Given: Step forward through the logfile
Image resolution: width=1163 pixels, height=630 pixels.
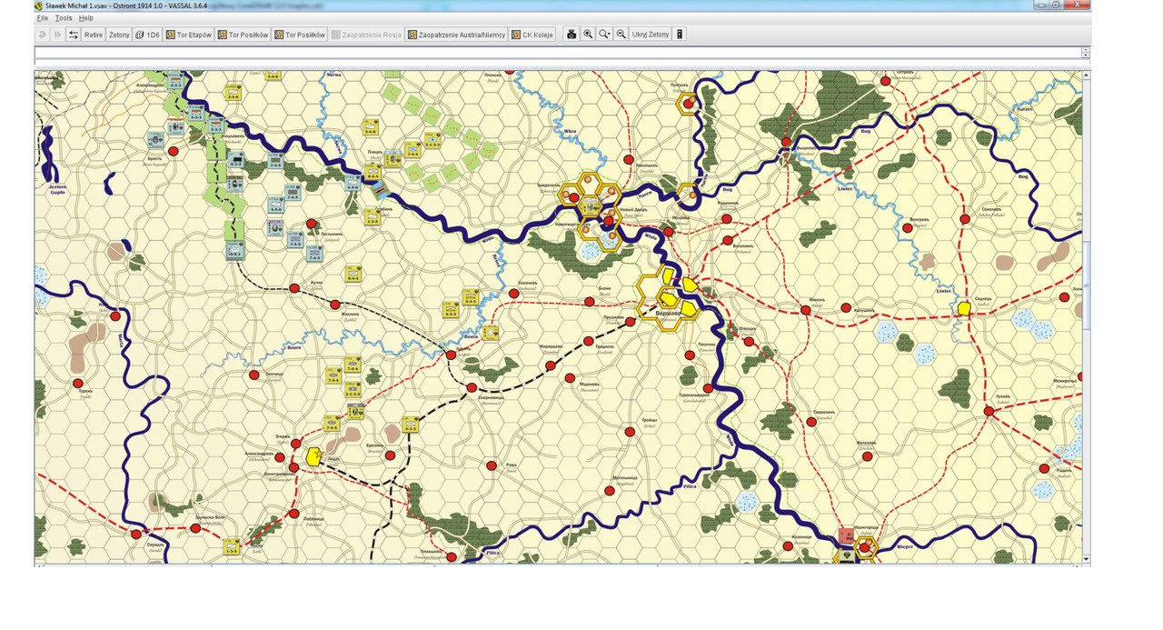Looking at the screenshot, I should pyautogui.click(x=57, y=35).
